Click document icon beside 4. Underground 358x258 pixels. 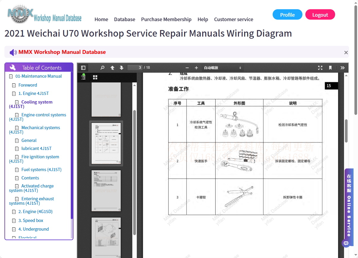[x=14, y=229]
